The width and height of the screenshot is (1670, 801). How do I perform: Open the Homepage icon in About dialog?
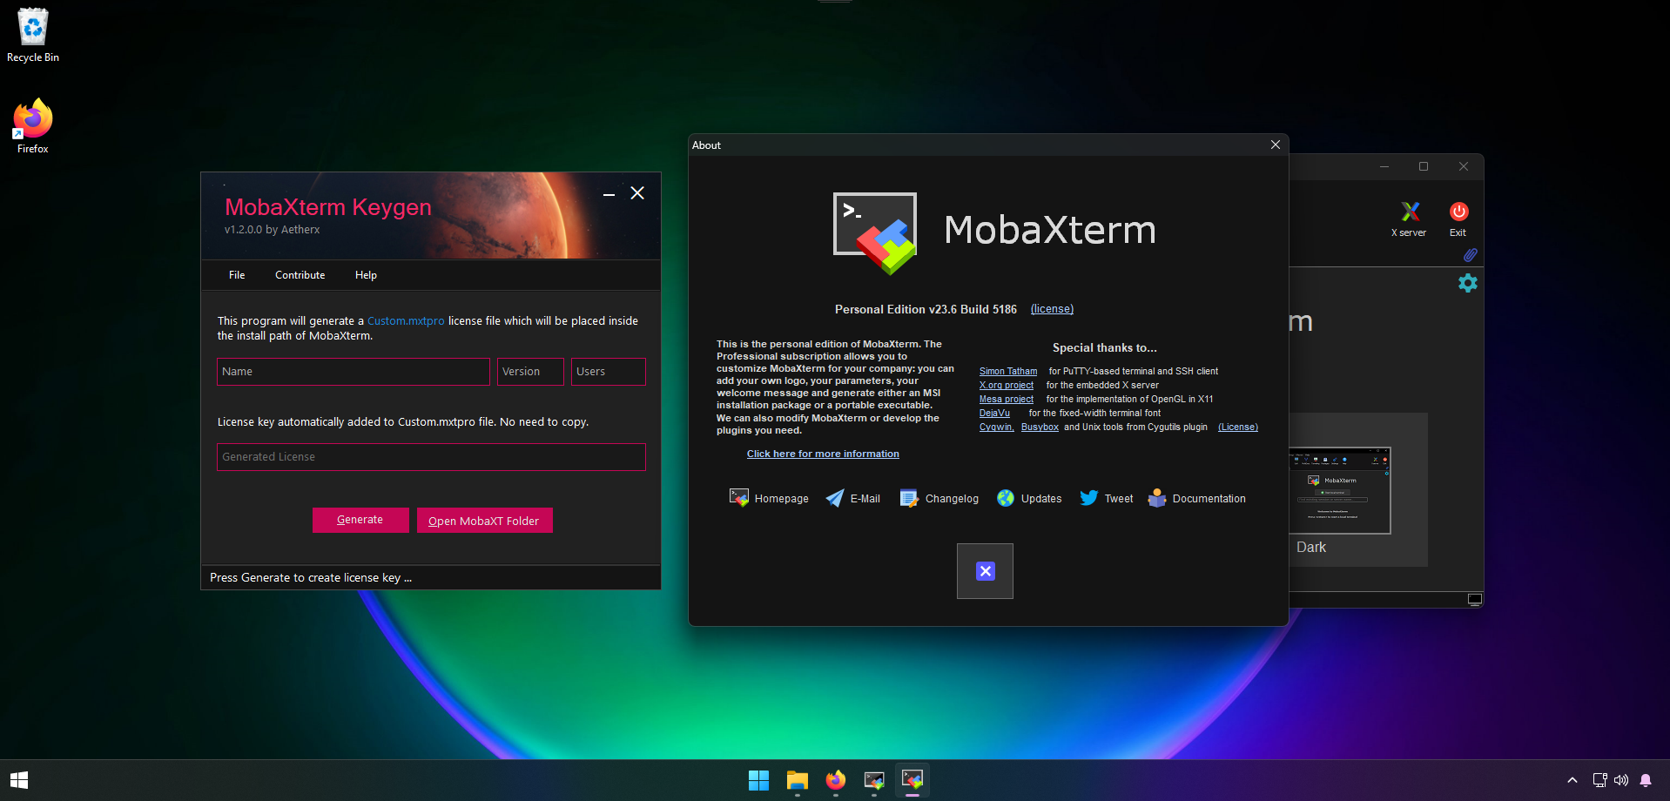coord(738,498)
